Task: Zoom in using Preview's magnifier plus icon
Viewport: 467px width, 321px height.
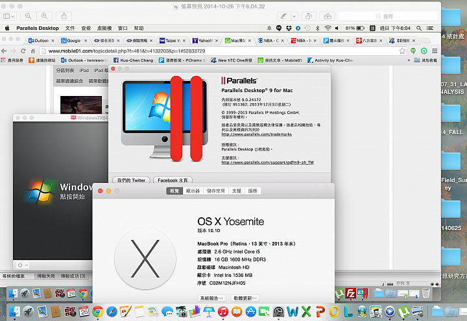Action: tap(44, 16)
